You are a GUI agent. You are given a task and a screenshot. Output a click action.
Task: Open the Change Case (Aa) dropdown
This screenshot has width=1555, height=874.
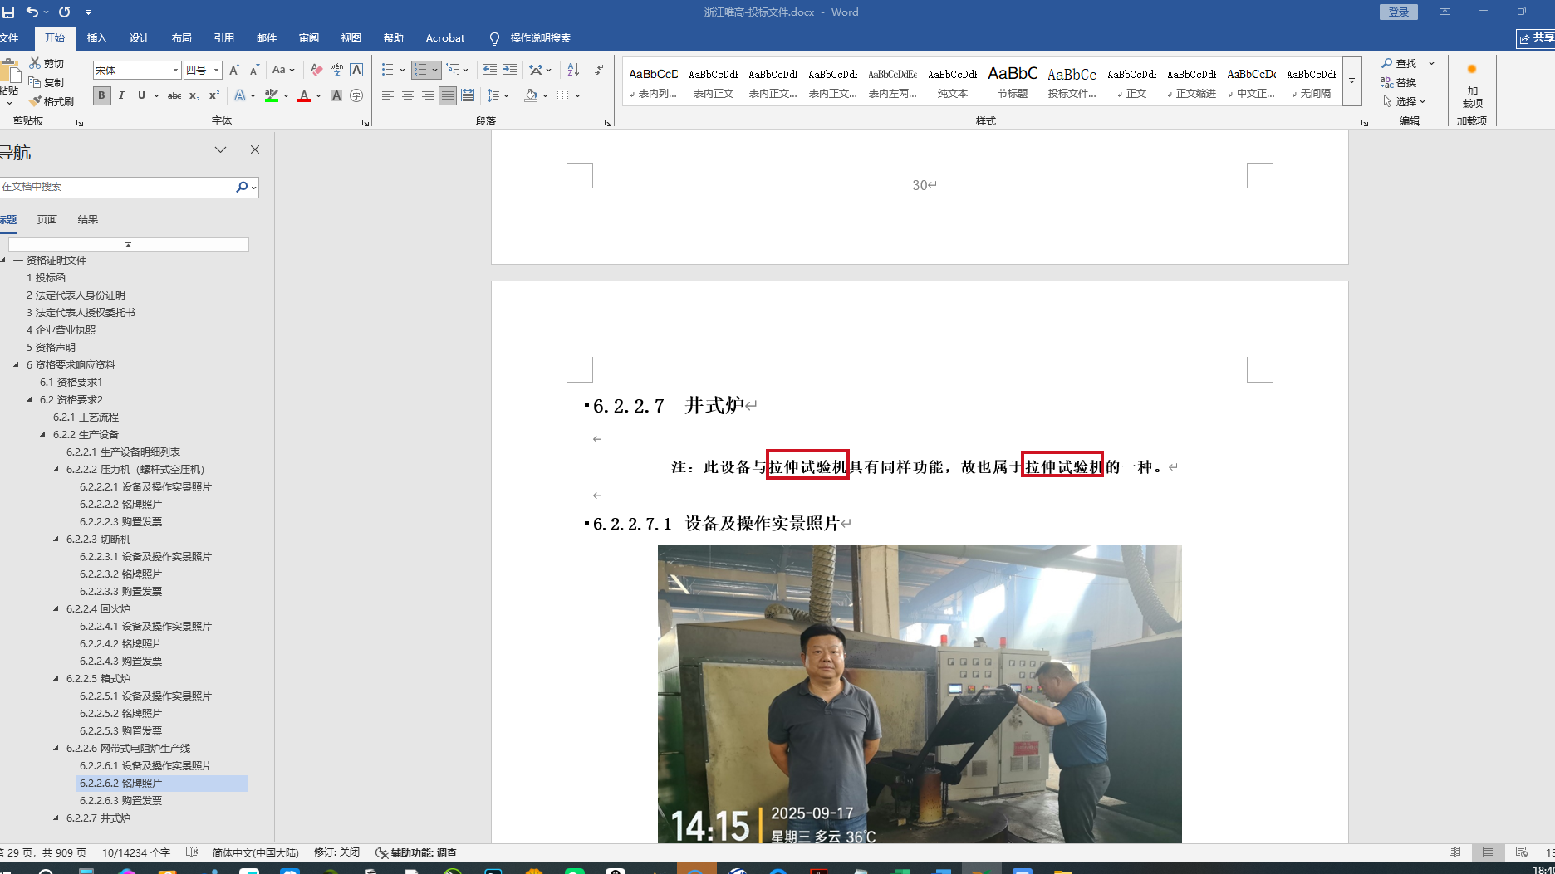click(x=283, y=70)
